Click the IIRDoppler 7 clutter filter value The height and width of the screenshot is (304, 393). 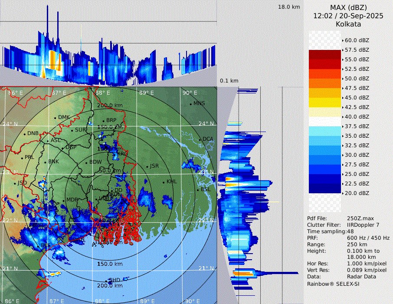(x=363, y=225)
